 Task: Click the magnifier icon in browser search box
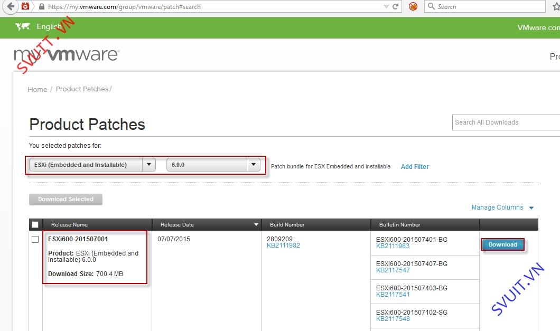[431, 6]
